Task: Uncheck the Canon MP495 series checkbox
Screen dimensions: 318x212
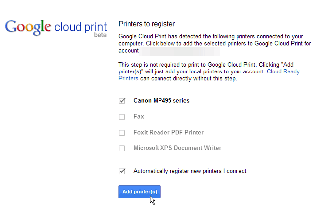Action: [122, 100]
